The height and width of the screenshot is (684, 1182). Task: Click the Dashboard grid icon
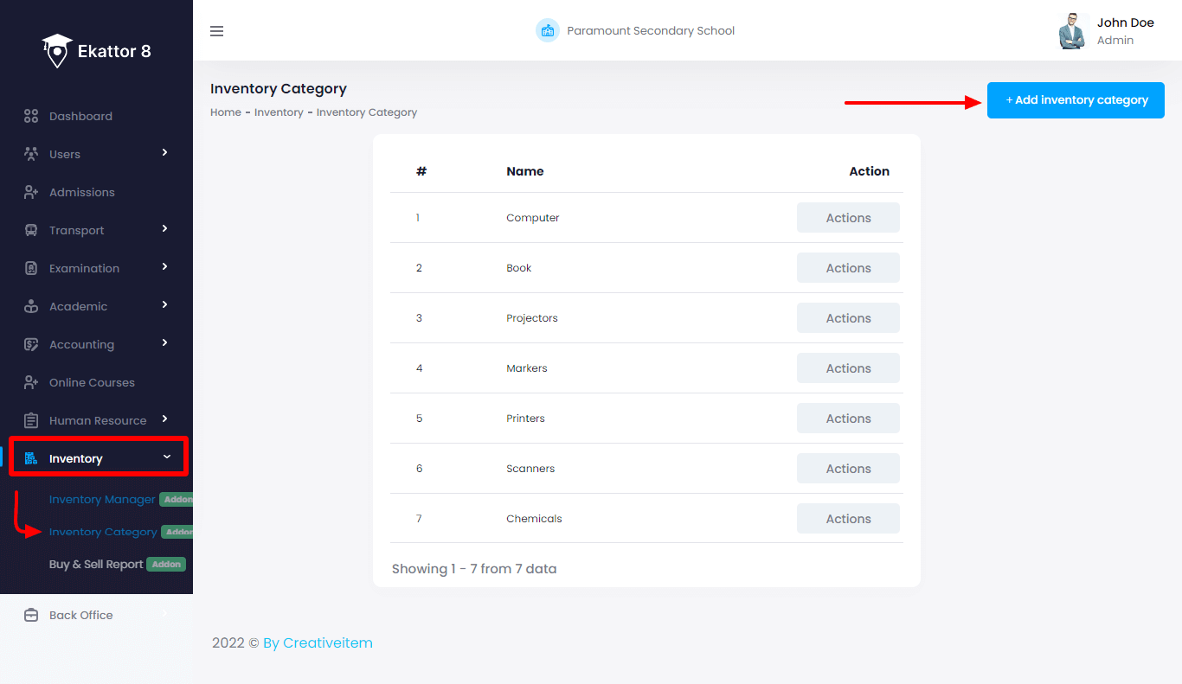point(31,117)
